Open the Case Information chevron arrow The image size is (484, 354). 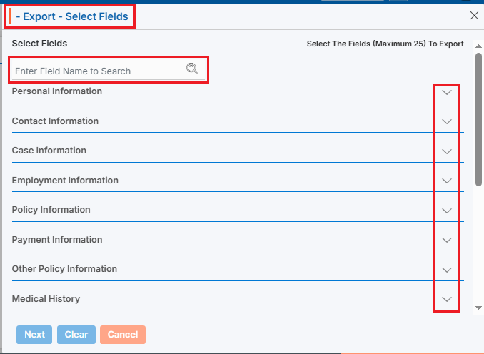(x=447, y=151)
